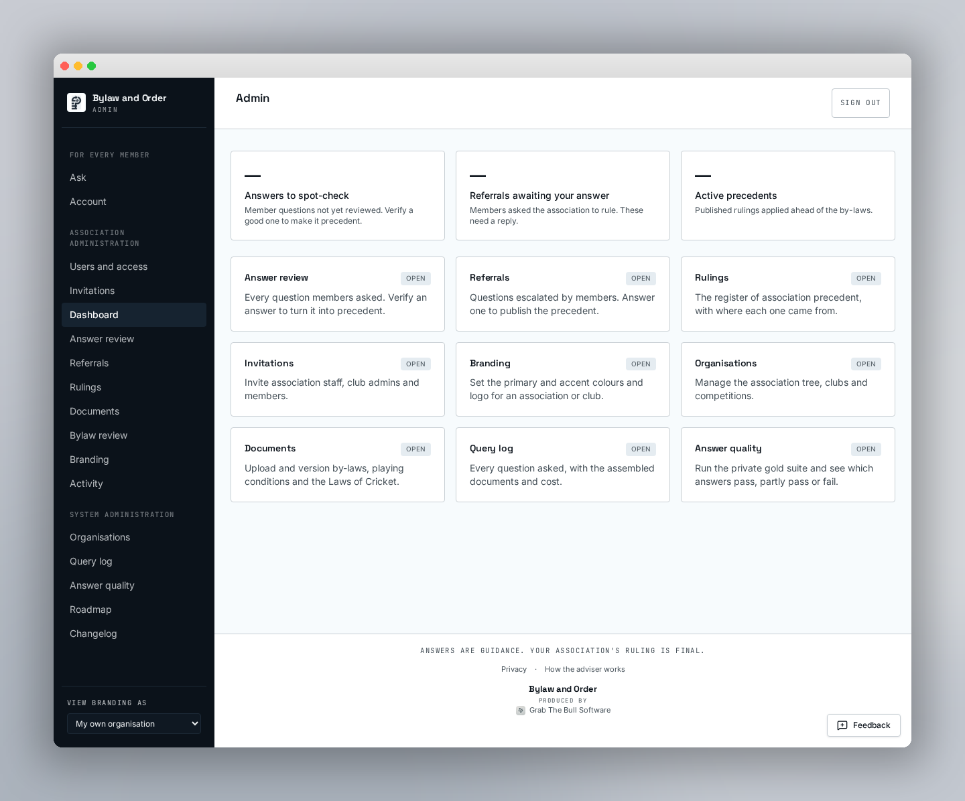The width and height of the screenshot is (965, 801).
Task: Click the yellow macOS minimize window button
Action: click(x=78, y=66)
